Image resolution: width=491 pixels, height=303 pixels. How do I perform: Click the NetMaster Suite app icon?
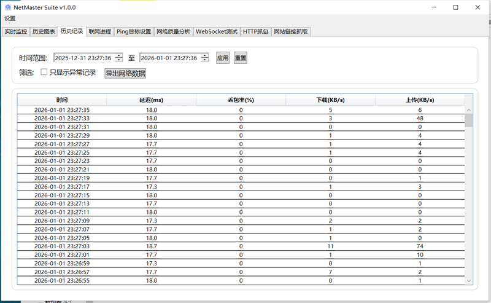8,7
